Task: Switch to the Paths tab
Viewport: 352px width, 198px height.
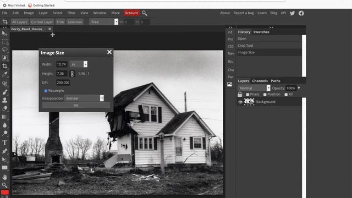Action: pyautogui.click(x=276, y=81)
